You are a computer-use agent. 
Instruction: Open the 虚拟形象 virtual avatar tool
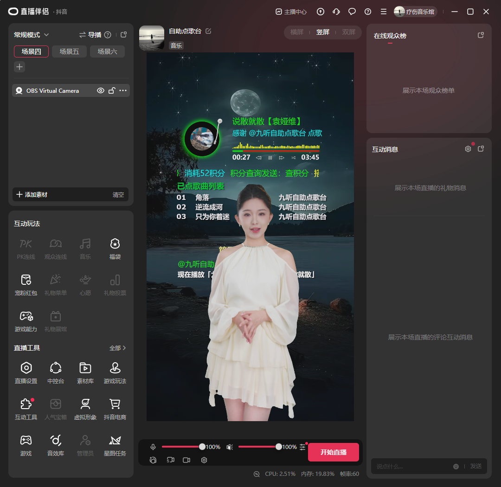[x=85, y=409]
